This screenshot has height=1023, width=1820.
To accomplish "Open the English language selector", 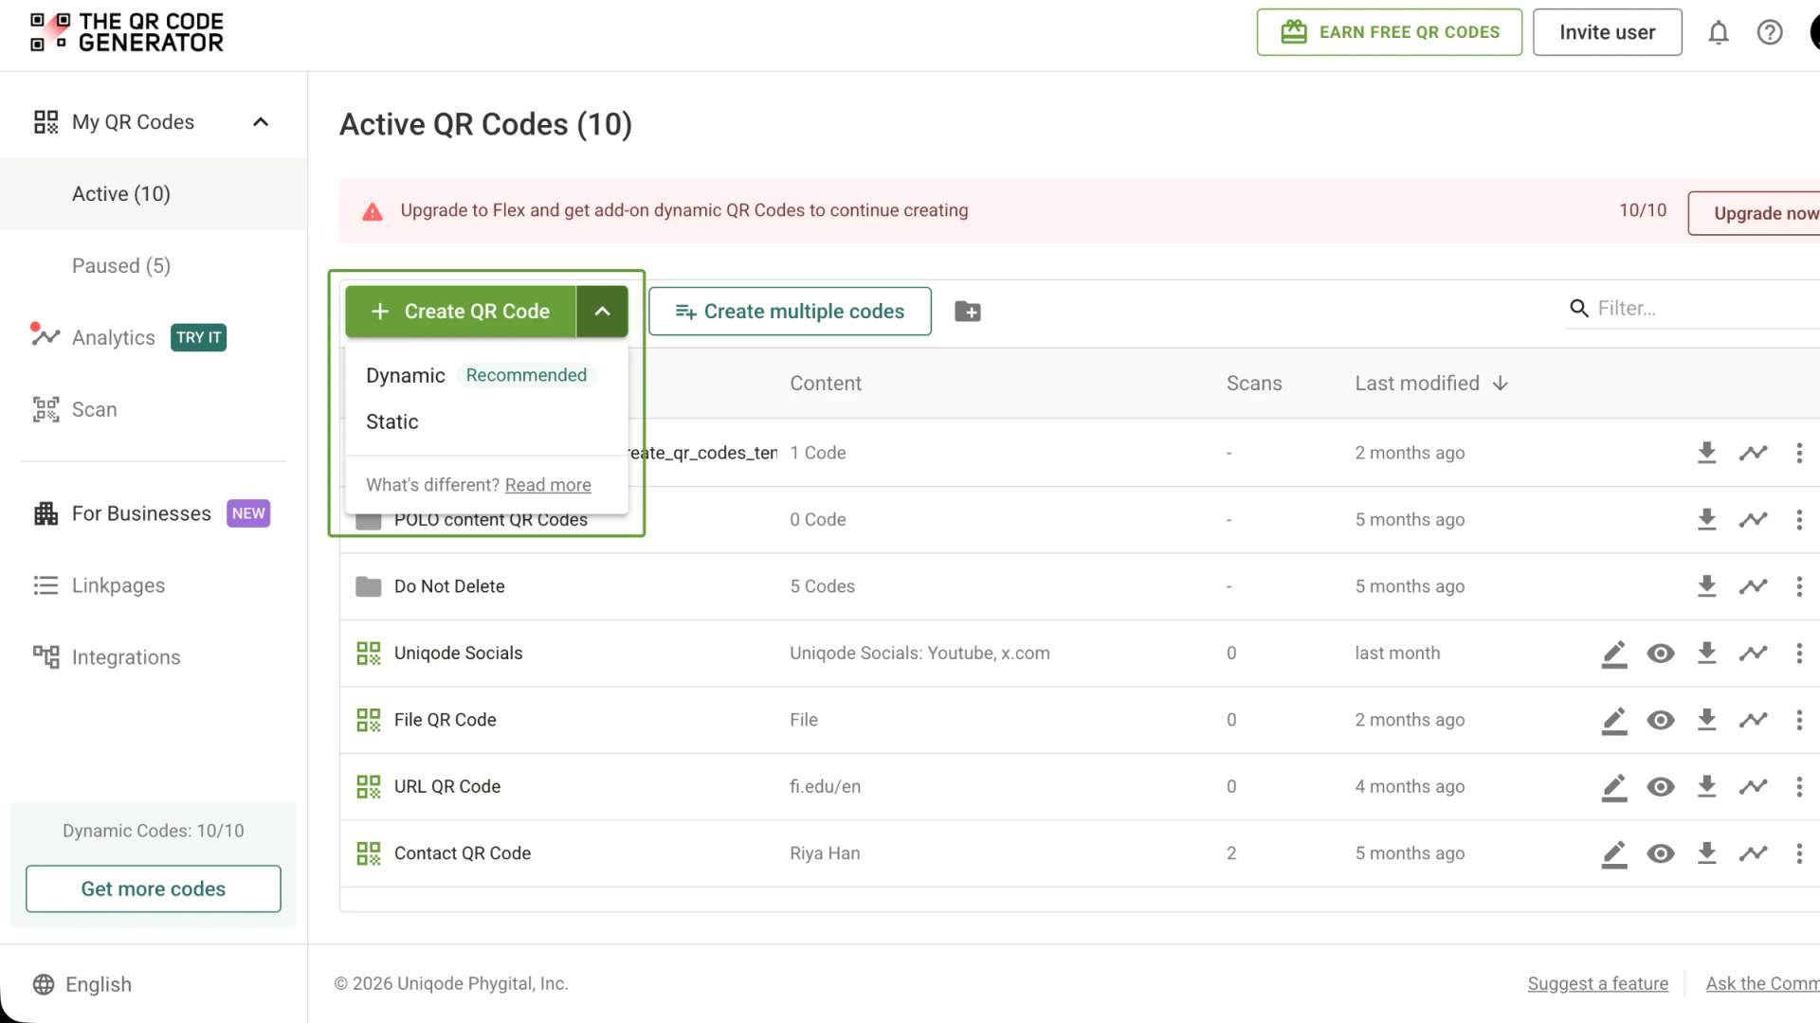I will 82,985.
